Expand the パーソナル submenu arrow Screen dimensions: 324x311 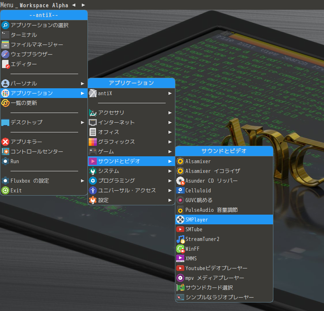[x=83, y=83]
